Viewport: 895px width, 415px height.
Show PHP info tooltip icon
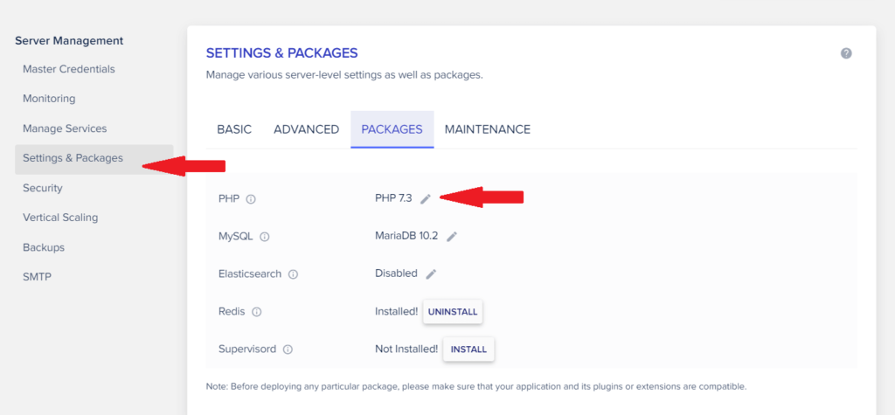pos(251,199)
